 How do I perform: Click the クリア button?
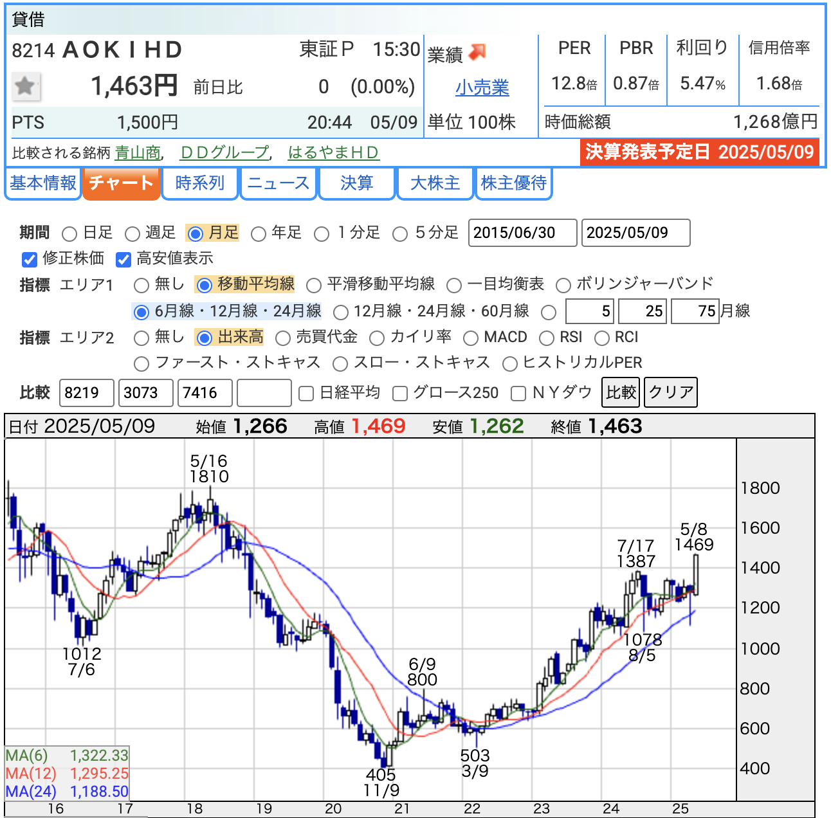click(x=671, y=392)
